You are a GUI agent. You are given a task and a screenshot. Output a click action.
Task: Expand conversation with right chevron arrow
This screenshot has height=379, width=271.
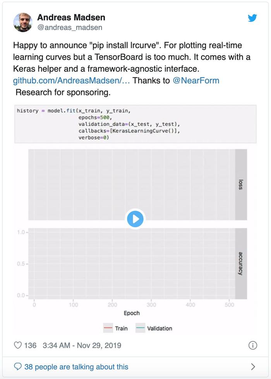tap(253, 367)
